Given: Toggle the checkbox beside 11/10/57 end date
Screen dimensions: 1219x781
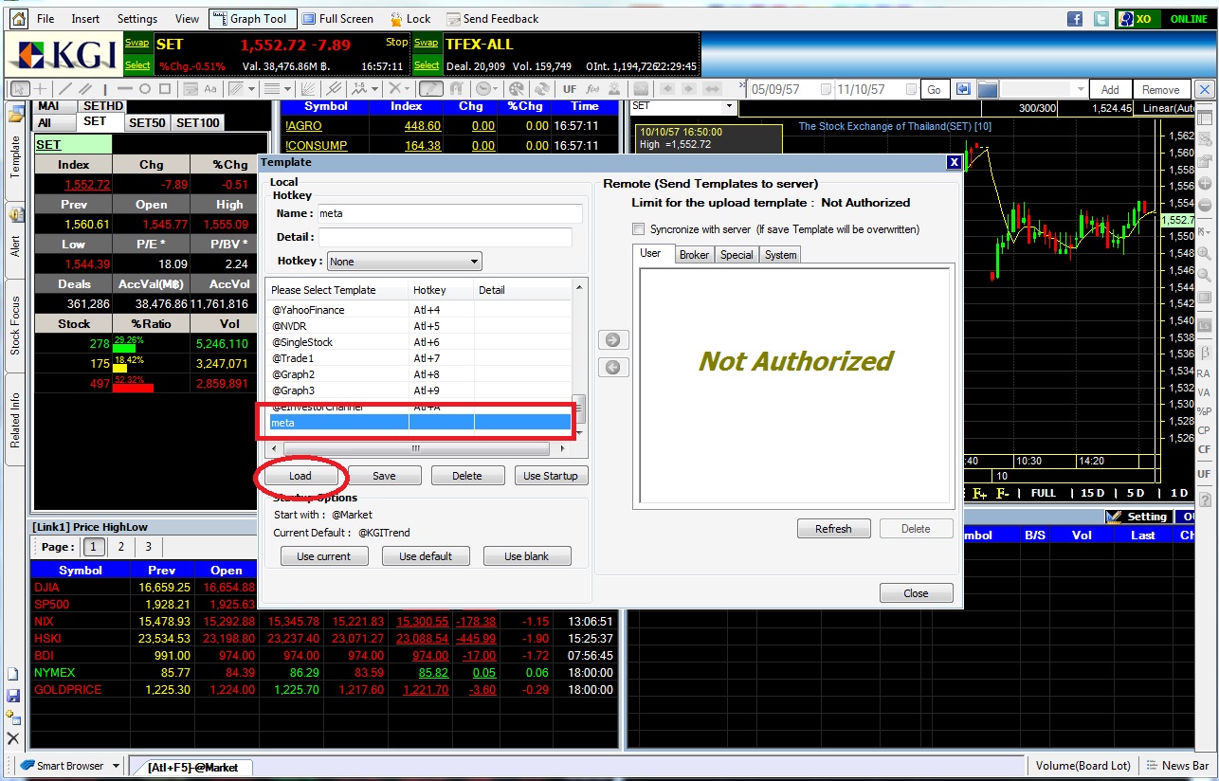Looking at the screenshot, I should [911, 89].
